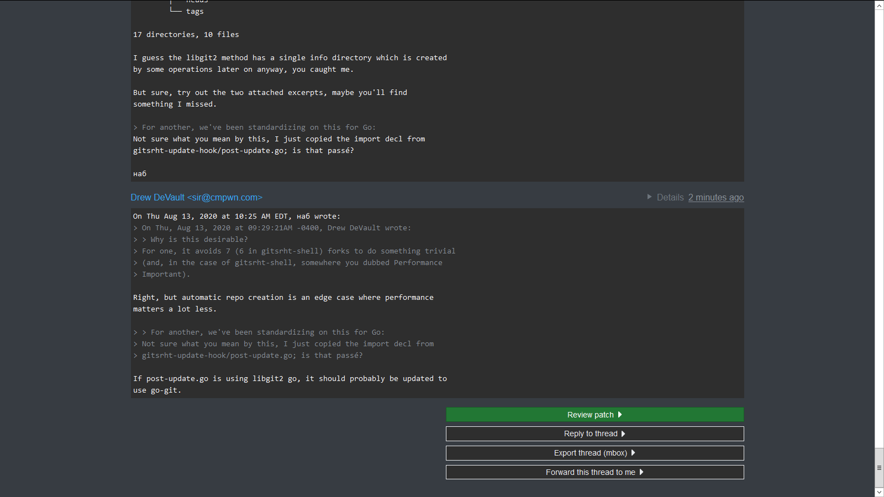The width and height of the screenshot is (884, 497).
Task: Click the scrollbar track above the thumb
Action: (879, 221)
